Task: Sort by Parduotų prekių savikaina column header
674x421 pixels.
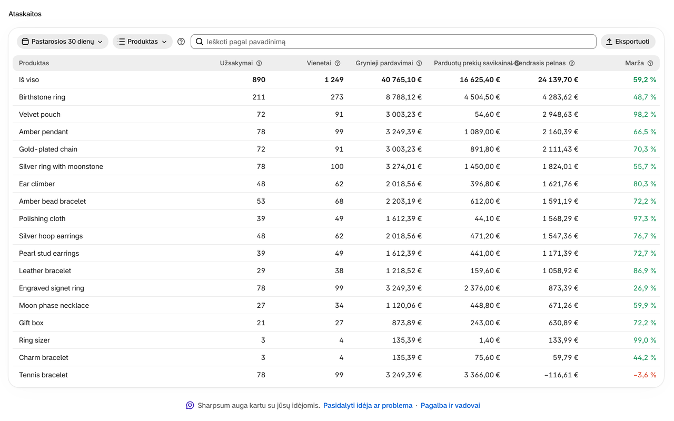Action: click(473, 63)
